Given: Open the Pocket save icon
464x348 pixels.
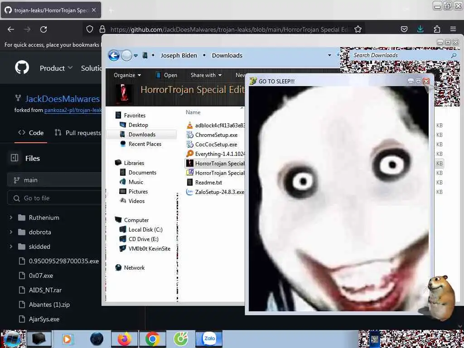Looking at the screenshot, I should coord(404,29).
